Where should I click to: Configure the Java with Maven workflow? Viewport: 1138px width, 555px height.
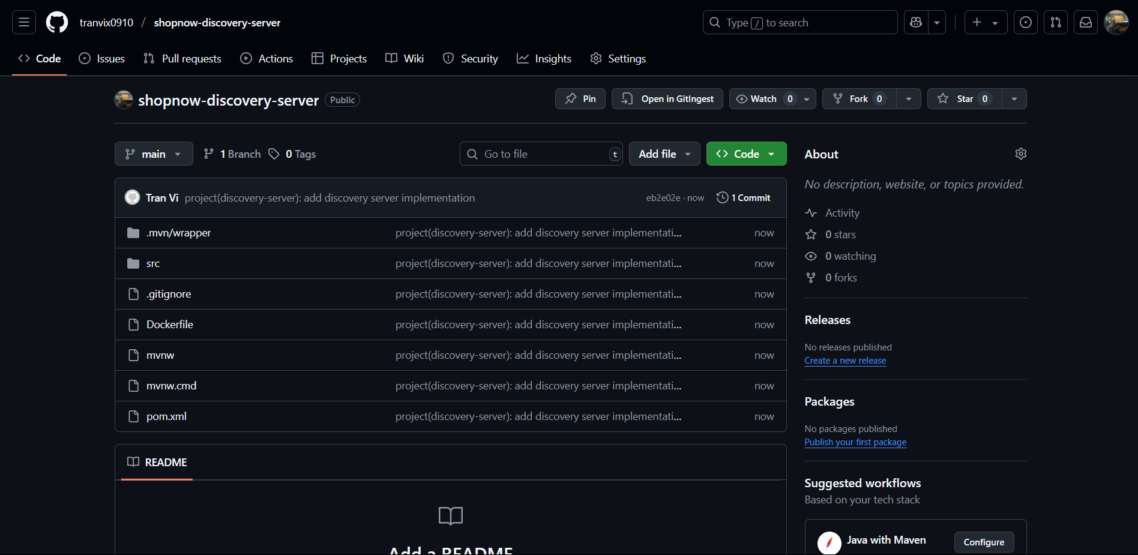pyautogui.click(x=984, y=542)
